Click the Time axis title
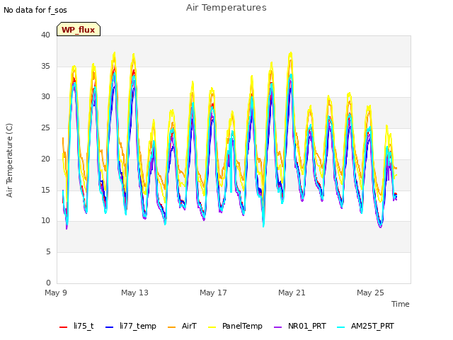Image resolution: width=453 pixels, height=340 pixels. pos(401,304)
